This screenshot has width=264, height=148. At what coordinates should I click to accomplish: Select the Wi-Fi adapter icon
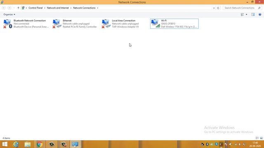coord(156,24)
